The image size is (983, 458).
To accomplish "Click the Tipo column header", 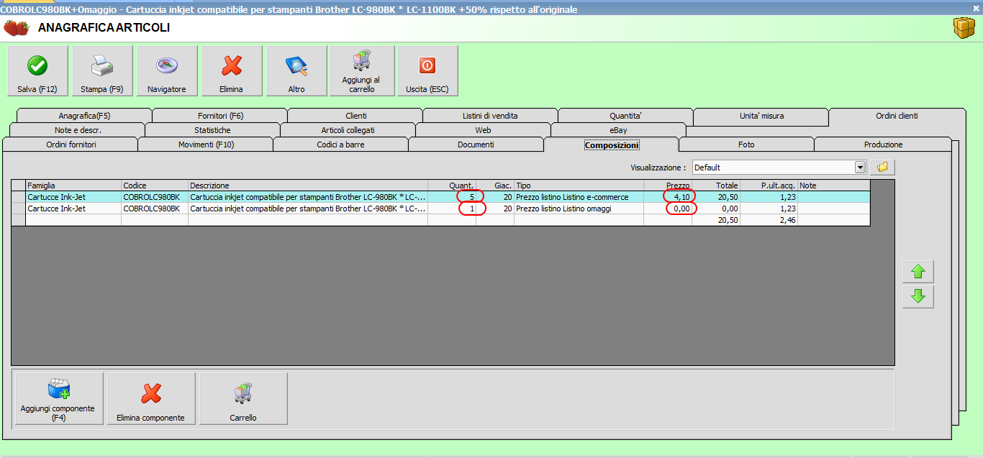I will point(579,186).
